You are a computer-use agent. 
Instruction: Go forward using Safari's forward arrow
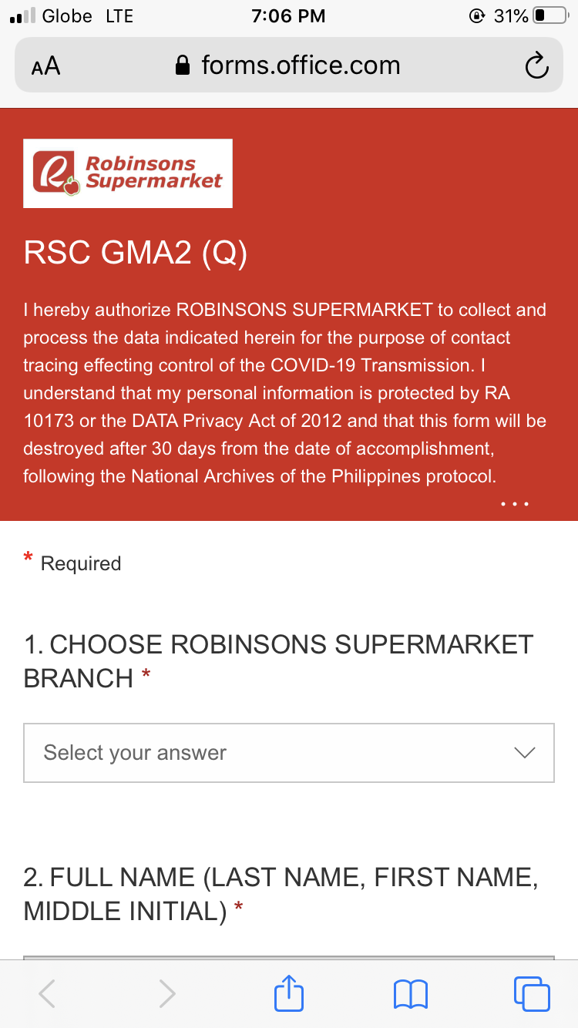tap(167, 993)
